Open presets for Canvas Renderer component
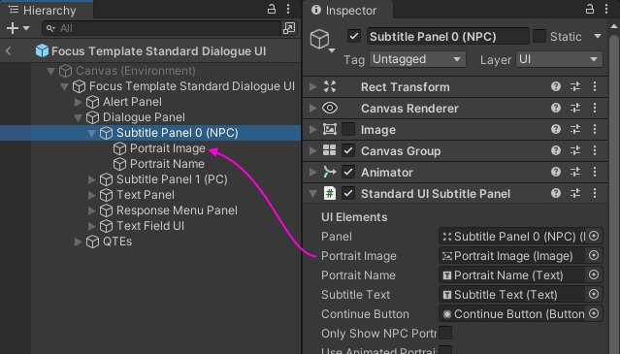 pyautogui.click(x=575, y=108)
